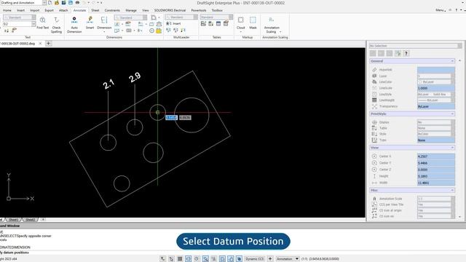Viewport: 466px width, 262px height.
Task: Open the table style Standard dropdown
Action: [231, 17]
